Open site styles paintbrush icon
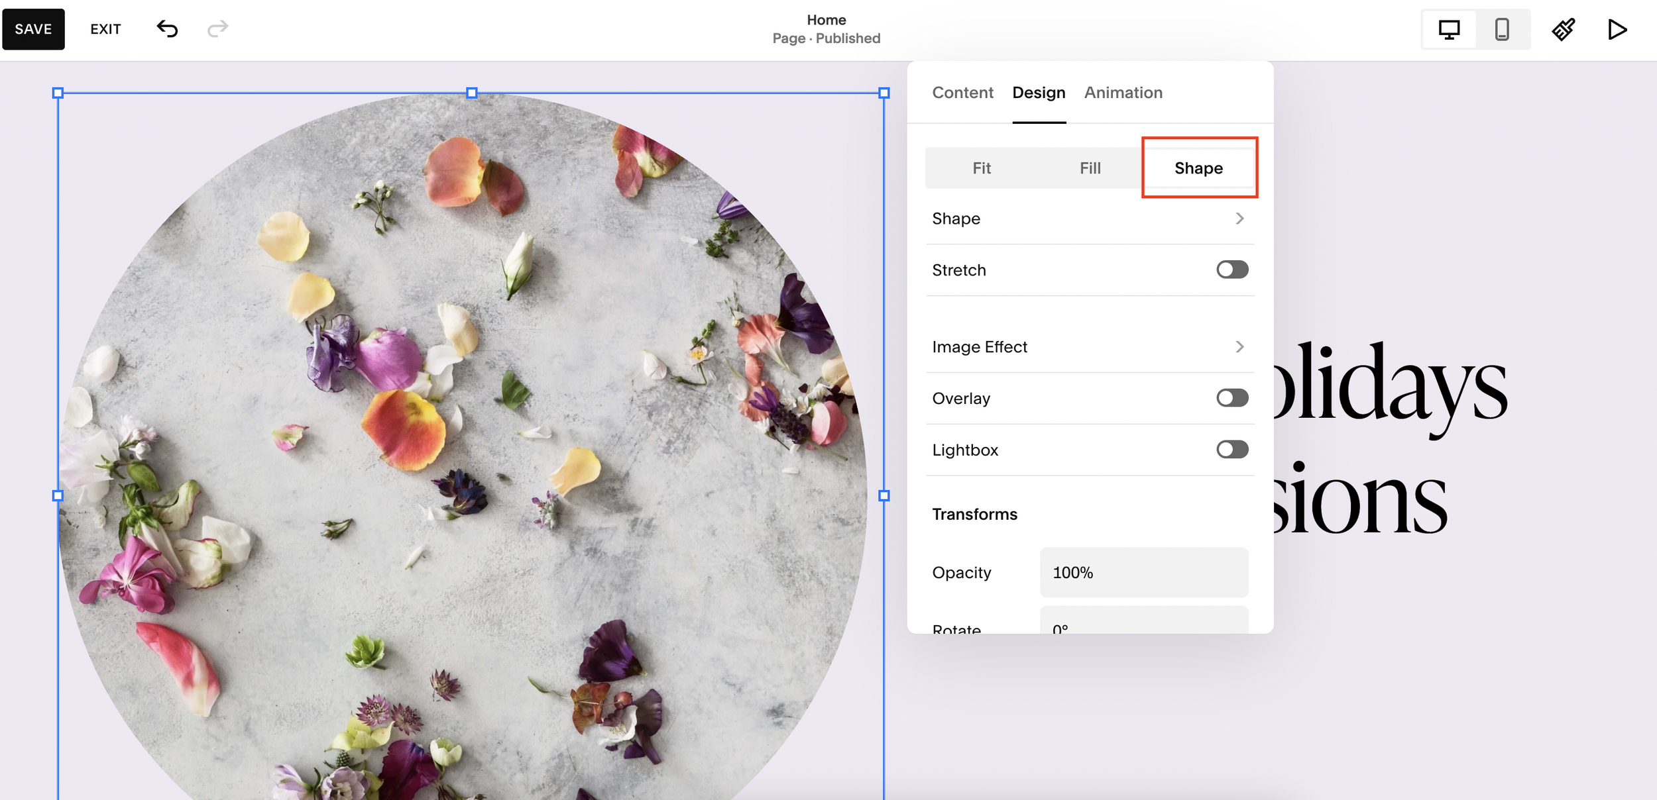The image size is (1657, 800). pyautogui.click(x=1563, y=29)
